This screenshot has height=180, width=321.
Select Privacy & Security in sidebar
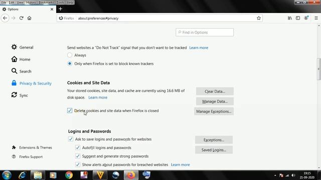31,83
